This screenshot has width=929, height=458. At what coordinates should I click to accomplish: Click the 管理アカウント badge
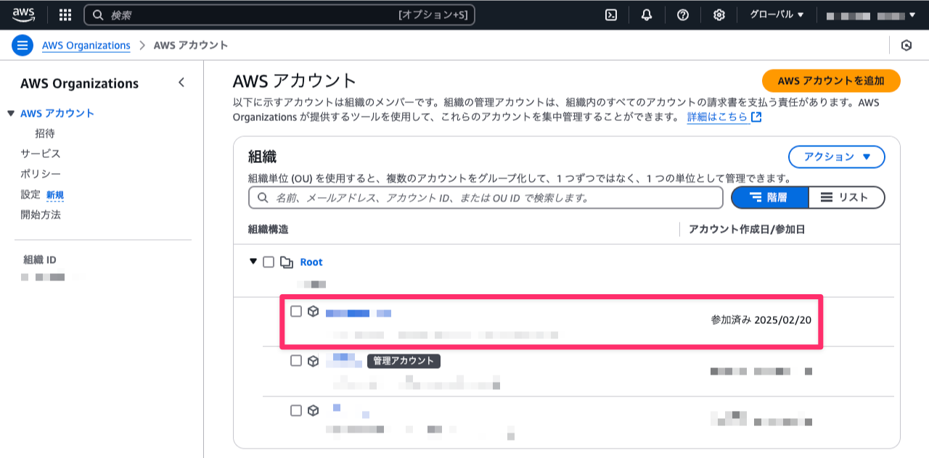(x=404, y=361)
